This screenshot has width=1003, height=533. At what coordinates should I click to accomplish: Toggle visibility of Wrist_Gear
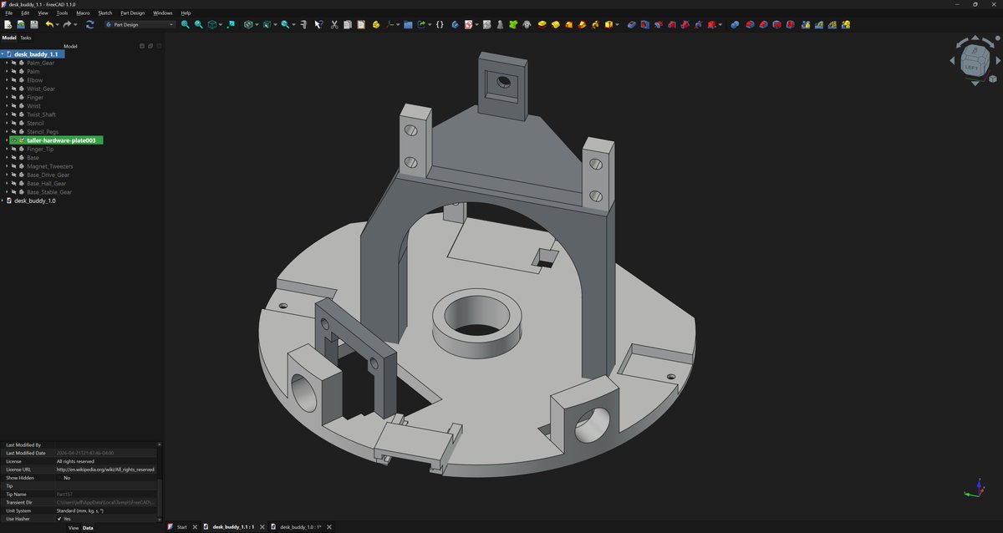(14, 89)
